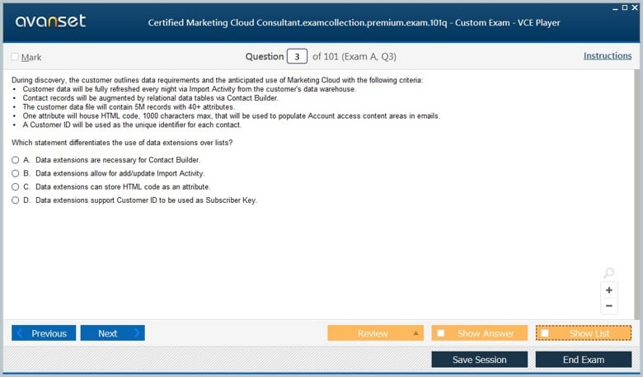This screenshot has width=643, height=377.
Task: Expand the Review dropdown arrow
Action: (415, 333)
